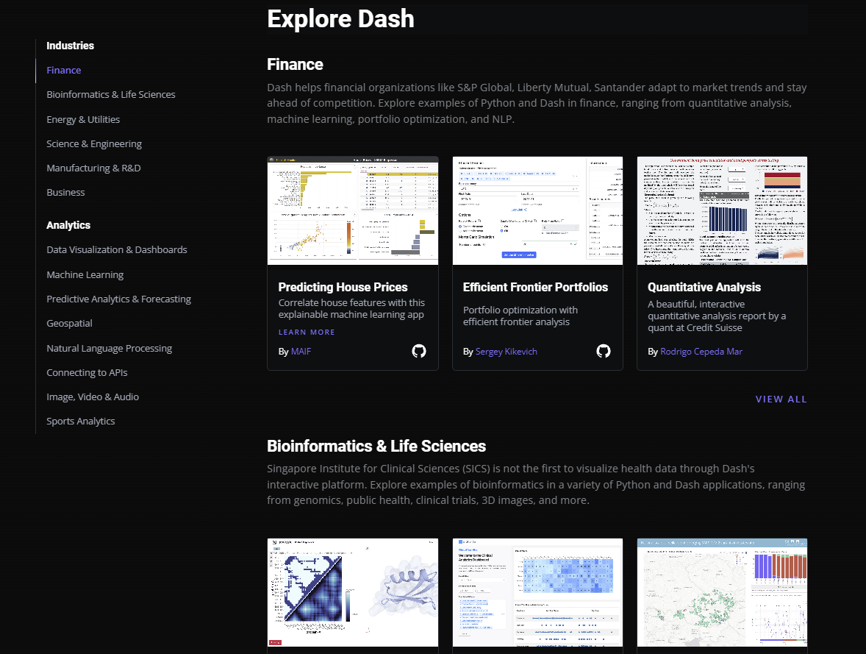
Task: Open Rodrigo Cepeda Mar's author profile
Action: [x=701, y=352]
